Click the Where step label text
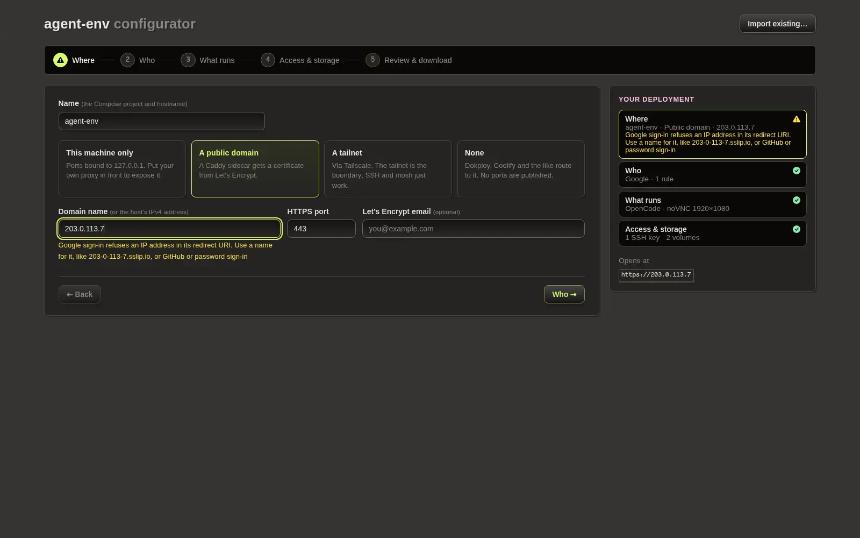This screenshot has width=860, height=538. 83,60
